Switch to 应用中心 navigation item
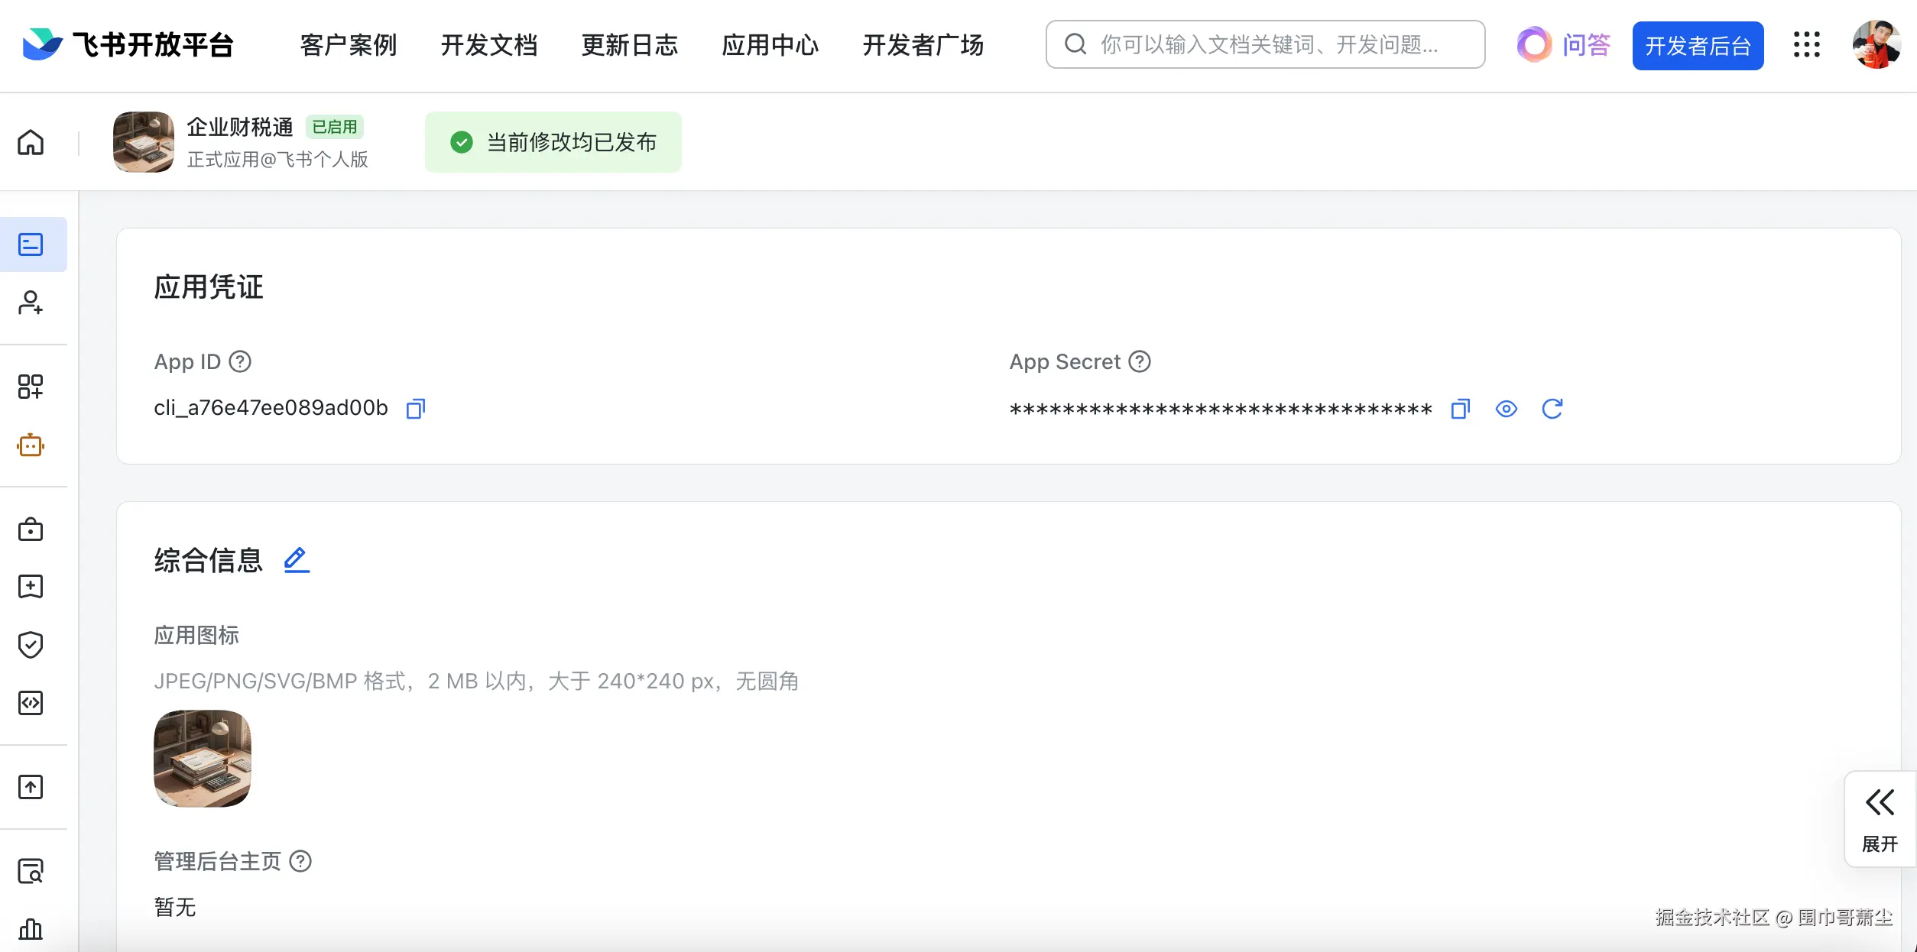Image resolution: width=1917 pixels, height=952 pixels. tap(770, 45)
